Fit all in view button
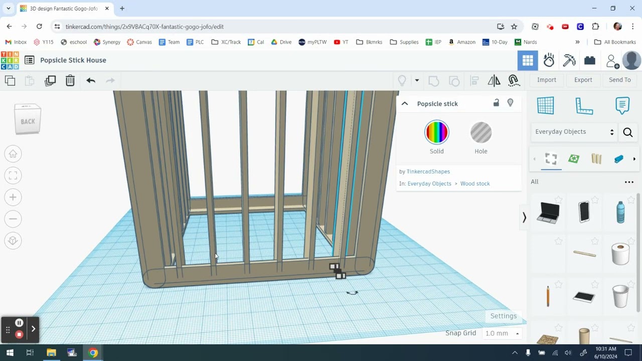This screenshot has height=361, width=642. pos(13,175)
